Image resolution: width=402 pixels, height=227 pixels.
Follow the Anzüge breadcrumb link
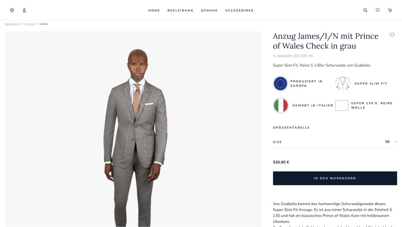[x=30, y=24]
